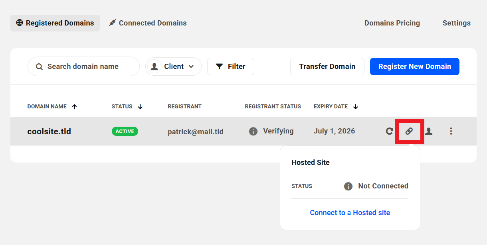Open Domains Pricing page
Screen dimensions: 487x245
(x=392, y=23)
